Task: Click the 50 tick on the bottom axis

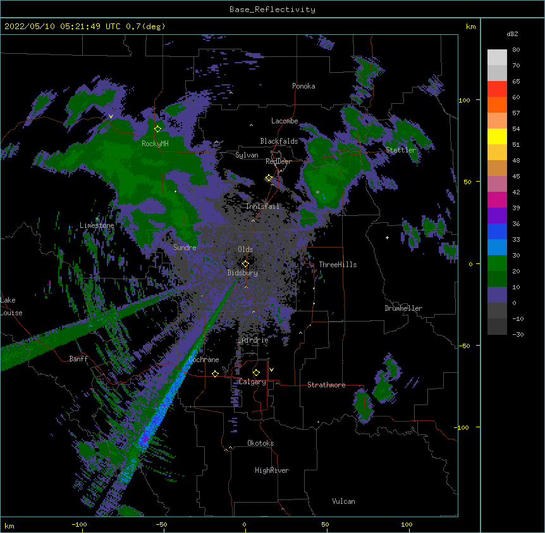Action: pyautogui.click(x=325, y=524)
